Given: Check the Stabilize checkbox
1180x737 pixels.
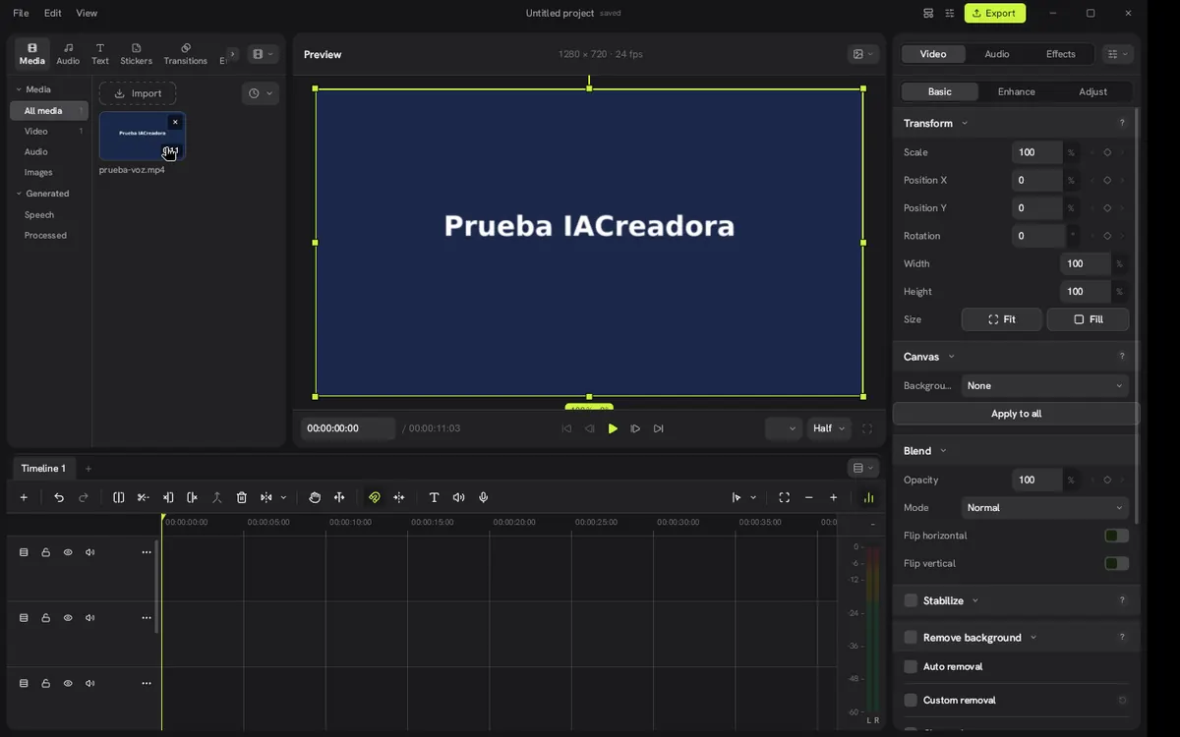Looking at the screenshot, I should [911, 600].
